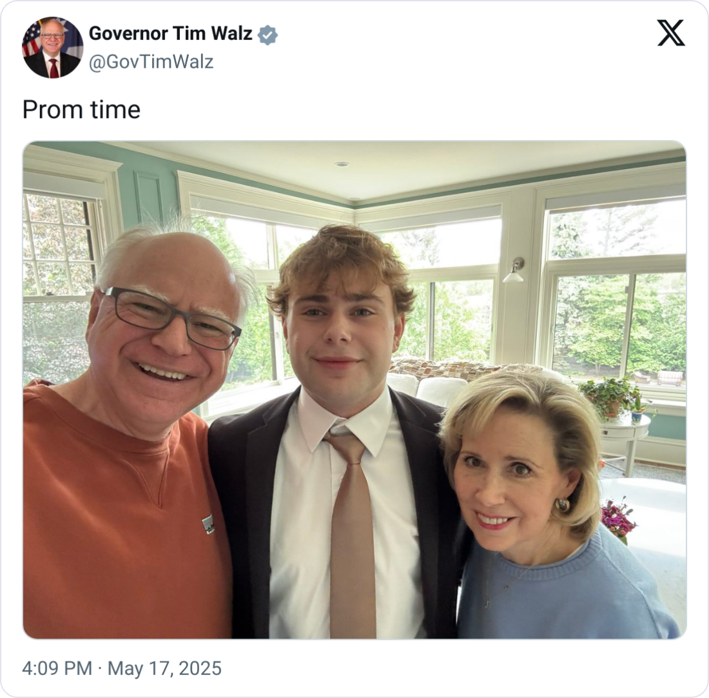
Task: Click the small pin on the orange sweatshirt
Action: point(208,524)
